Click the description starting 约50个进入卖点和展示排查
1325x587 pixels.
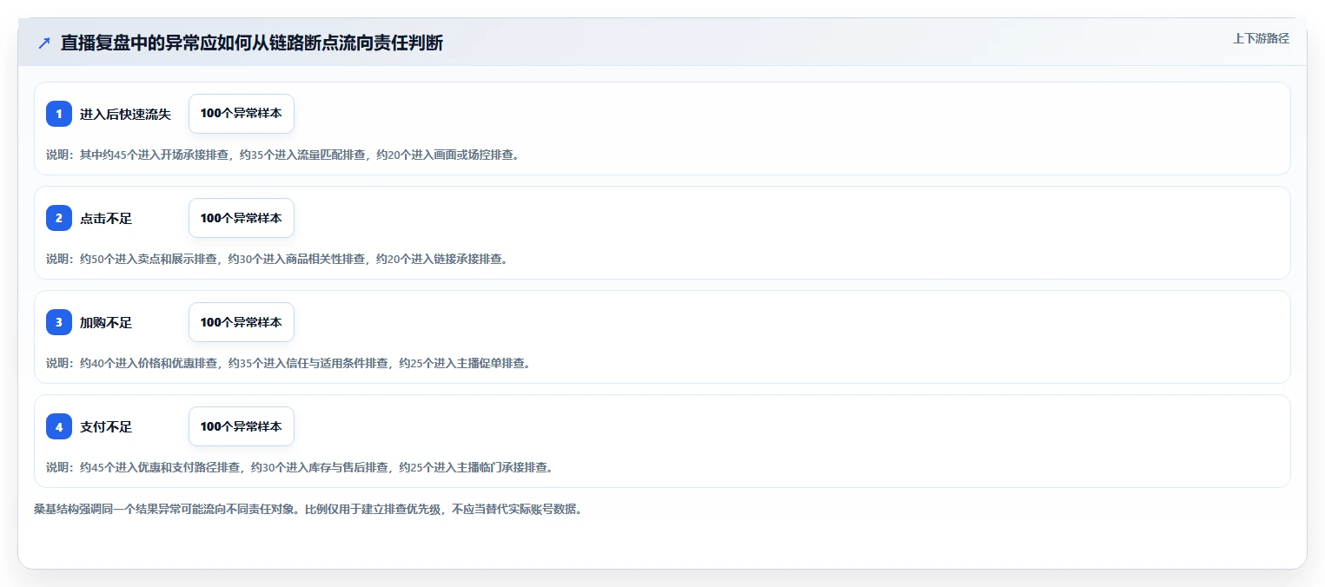pos(276,259)
